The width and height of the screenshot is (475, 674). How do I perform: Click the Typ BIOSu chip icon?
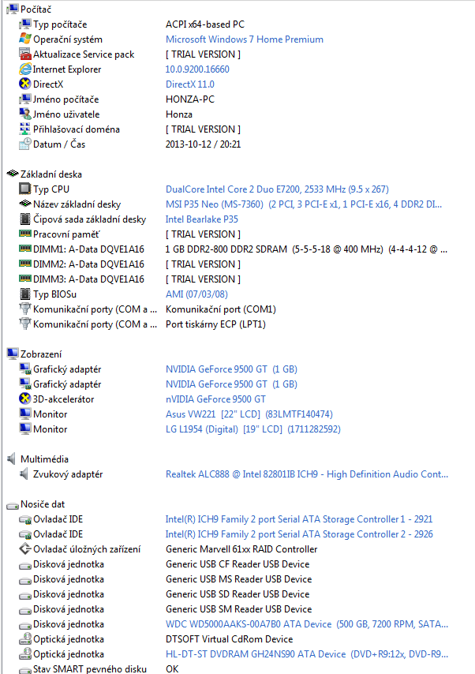click(25, 294)
